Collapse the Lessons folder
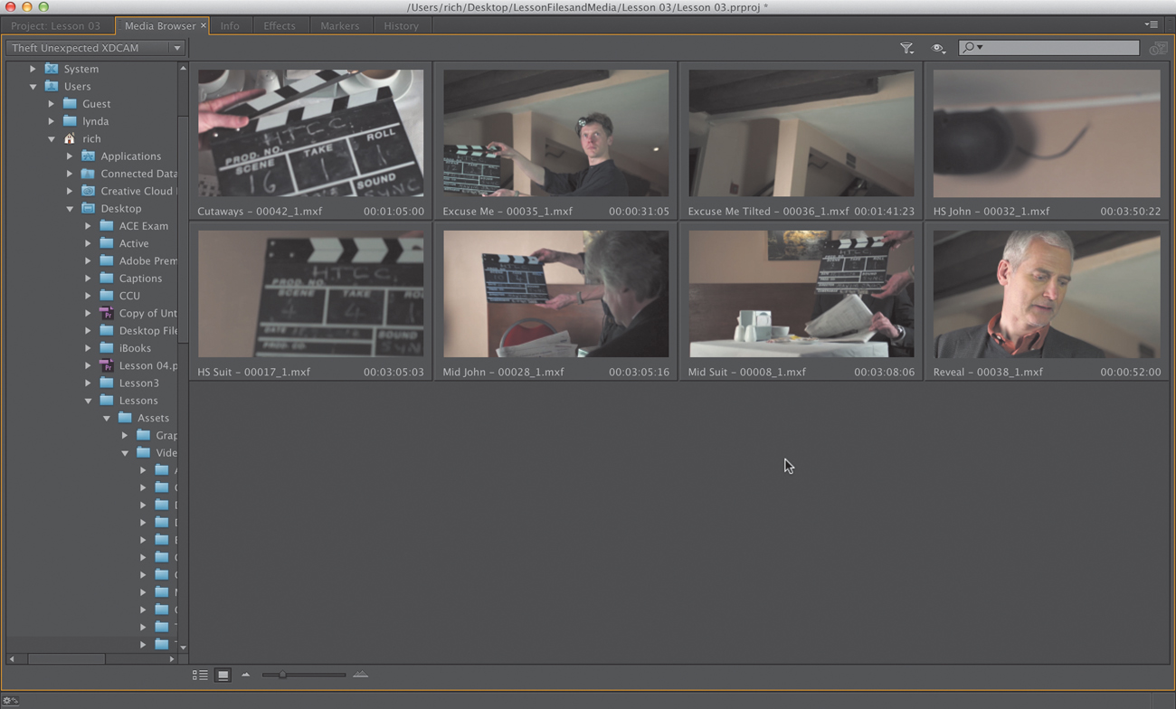The image size is (1176, 709). pyautogui.click(x=88, y=401)
